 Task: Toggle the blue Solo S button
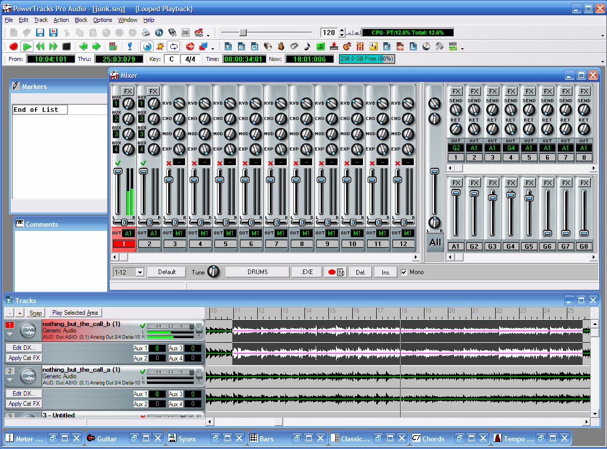(x=147, y=46)
